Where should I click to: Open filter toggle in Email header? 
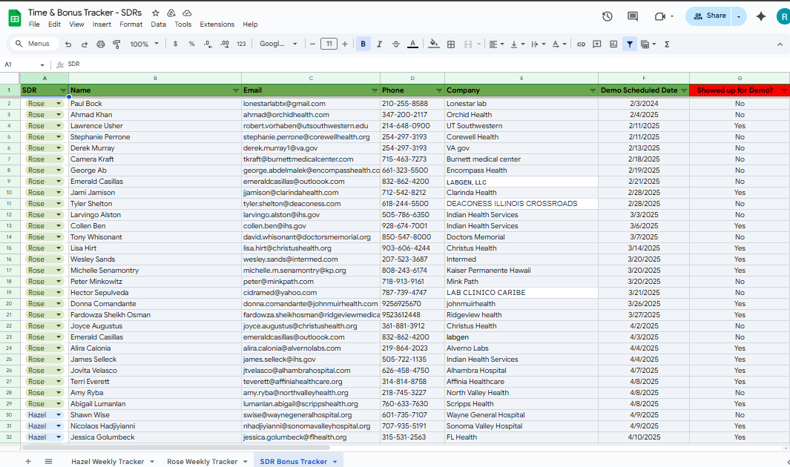click(375, 90)
